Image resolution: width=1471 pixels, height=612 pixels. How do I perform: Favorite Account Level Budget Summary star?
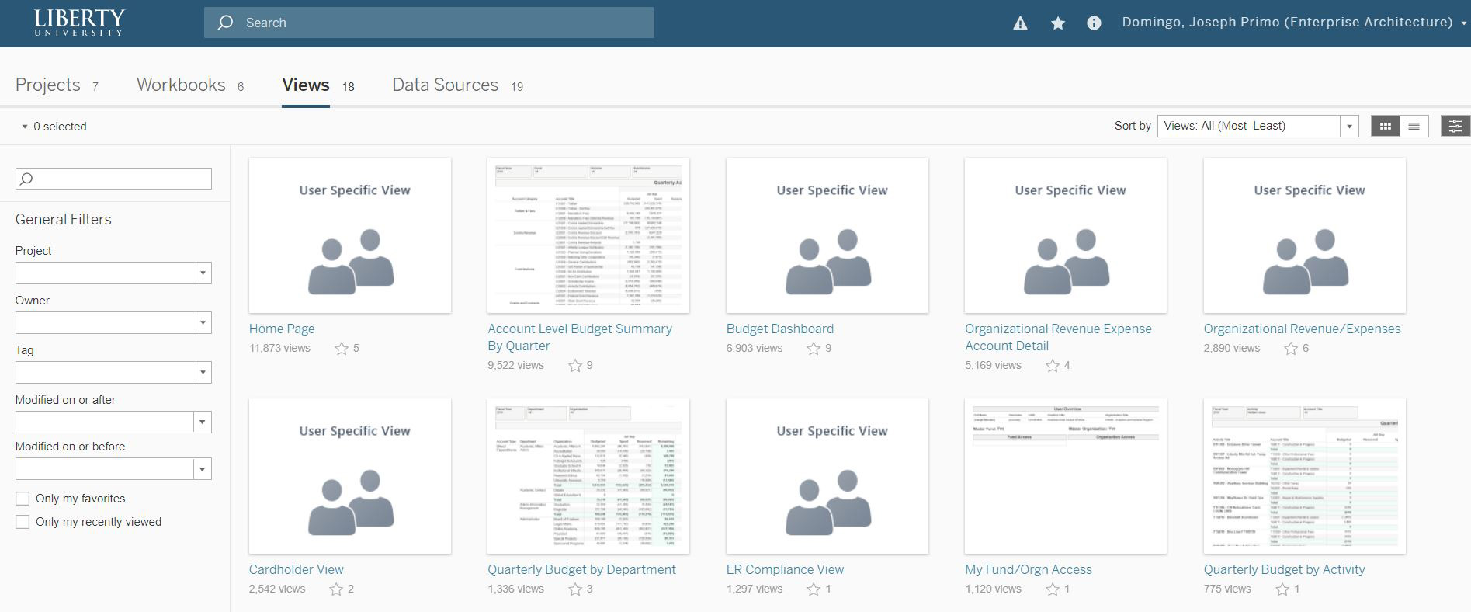click(x=575, y=366)
